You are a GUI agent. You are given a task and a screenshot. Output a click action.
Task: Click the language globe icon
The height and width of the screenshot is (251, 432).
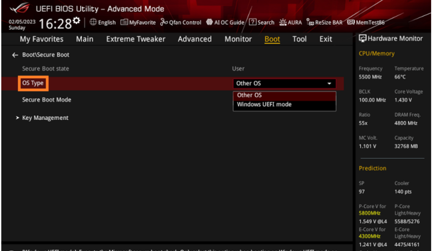[93, 22]
